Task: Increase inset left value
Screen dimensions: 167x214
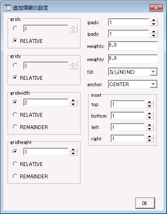Action: click(149, 125)
